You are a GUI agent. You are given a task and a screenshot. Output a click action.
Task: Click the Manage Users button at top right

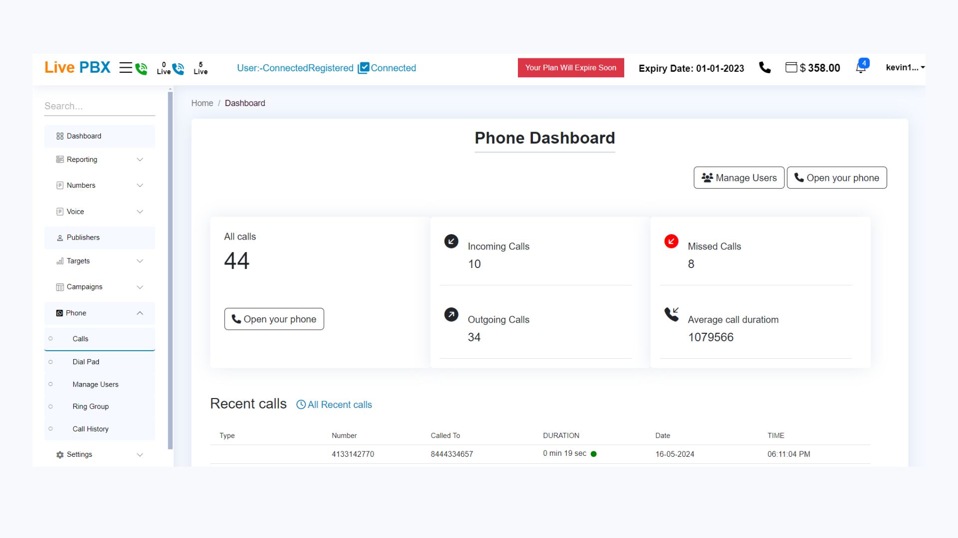(739, 178)
